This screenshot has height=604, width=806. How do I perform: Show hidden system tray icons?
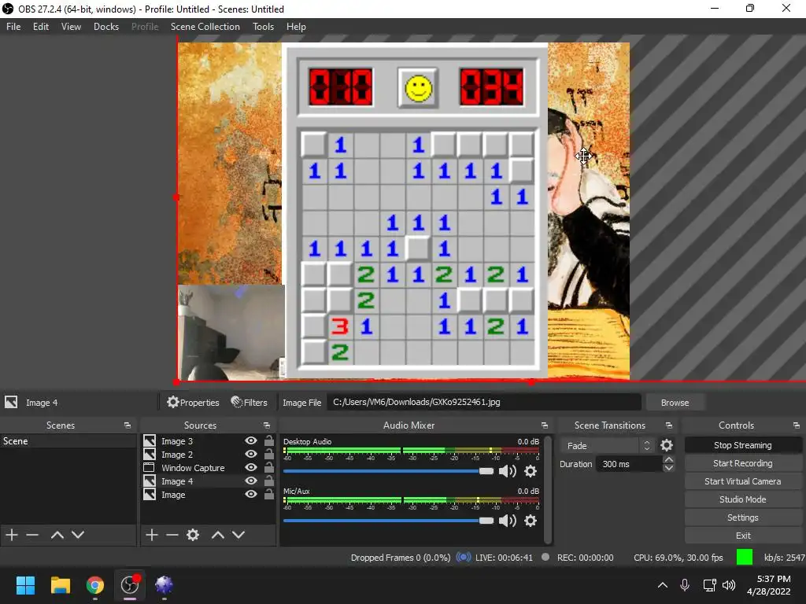663,585
